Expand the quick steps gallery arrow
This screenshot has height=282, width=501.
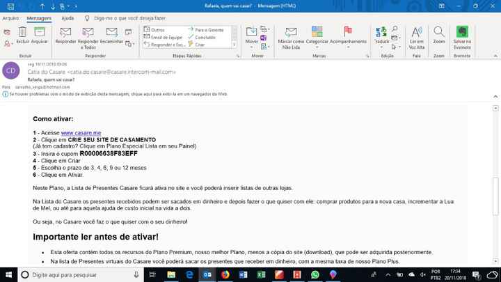pos(234,45)
